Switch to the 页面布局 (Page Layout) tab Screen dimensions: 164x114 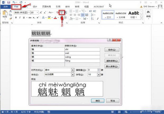47,7
